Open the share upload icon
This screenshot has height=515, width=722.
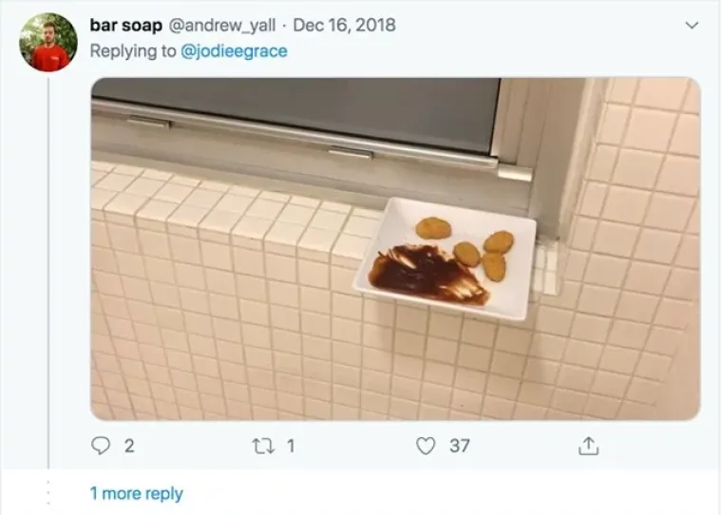coord(588,446)
